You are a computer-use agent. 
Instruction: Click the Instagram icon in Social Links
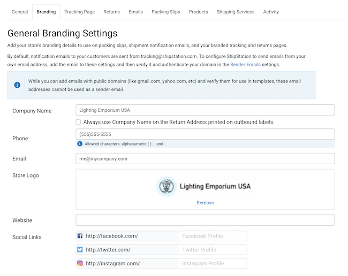coord(80,263)
